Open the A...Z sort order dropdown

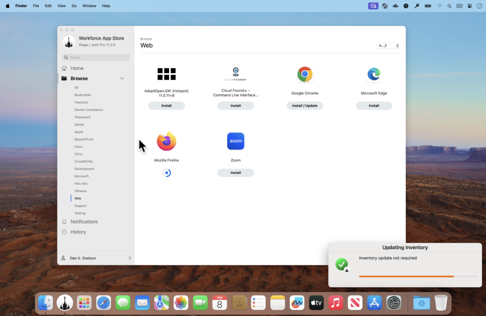pos(388,45)
